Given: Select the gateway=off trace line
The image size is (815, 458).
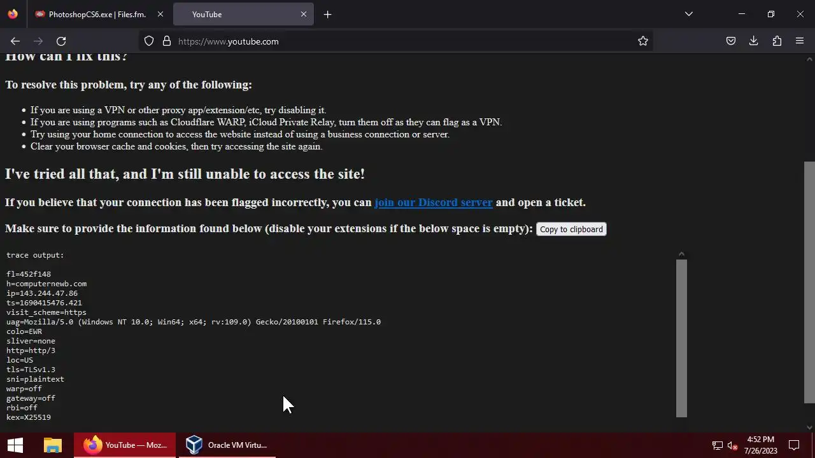Looking at the screenshot, I should tap(31, 398).
